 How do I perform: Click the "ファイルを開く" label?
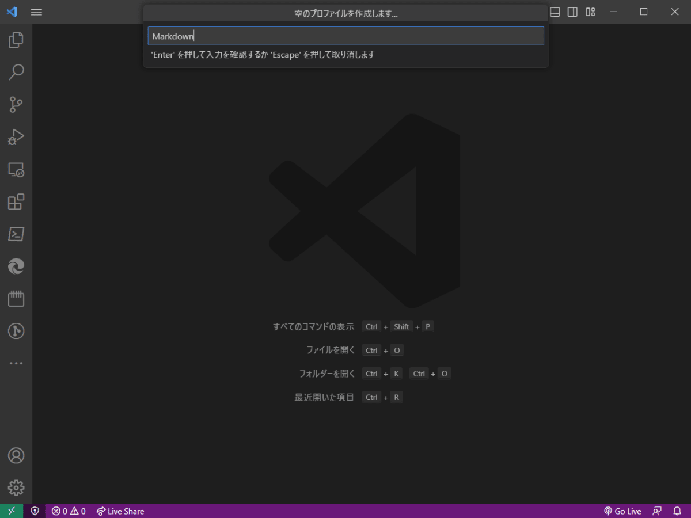[x=331, y=350]
